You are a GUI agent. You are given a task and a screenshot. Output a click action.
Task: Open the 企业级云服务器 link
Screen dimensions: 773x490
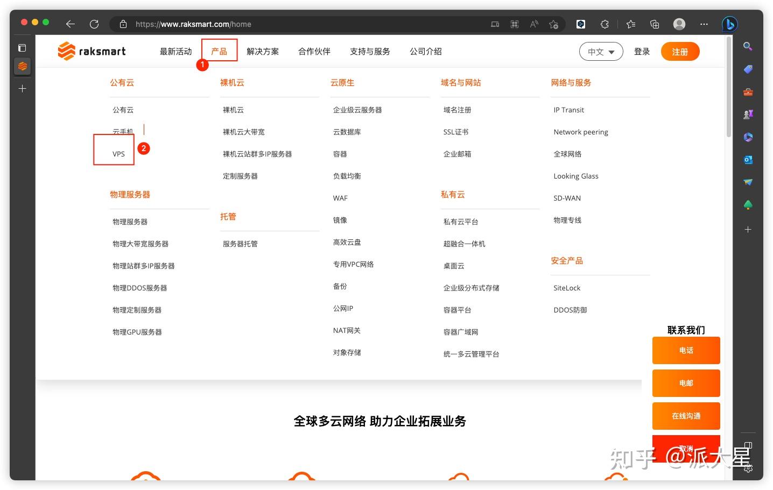[x=357, y=110]
